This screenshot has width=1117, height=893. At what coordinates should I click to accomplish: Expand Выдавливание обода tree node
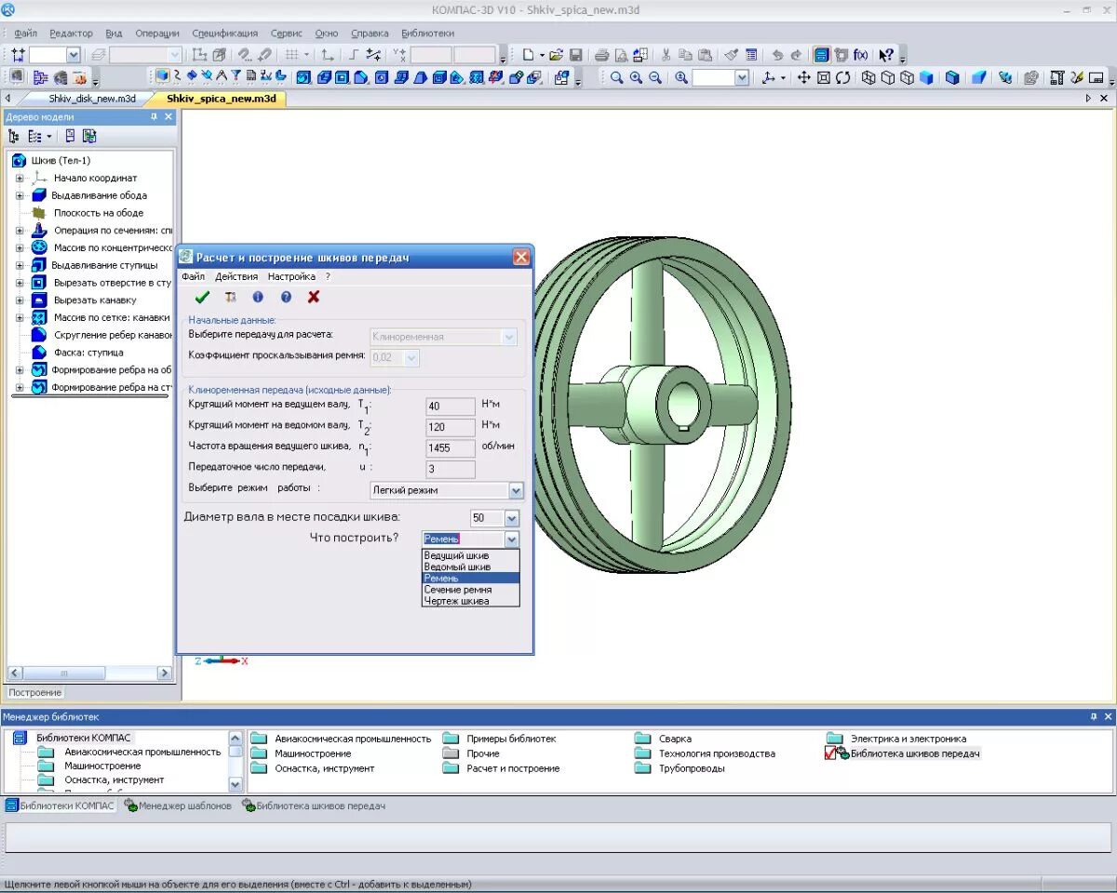19,195
